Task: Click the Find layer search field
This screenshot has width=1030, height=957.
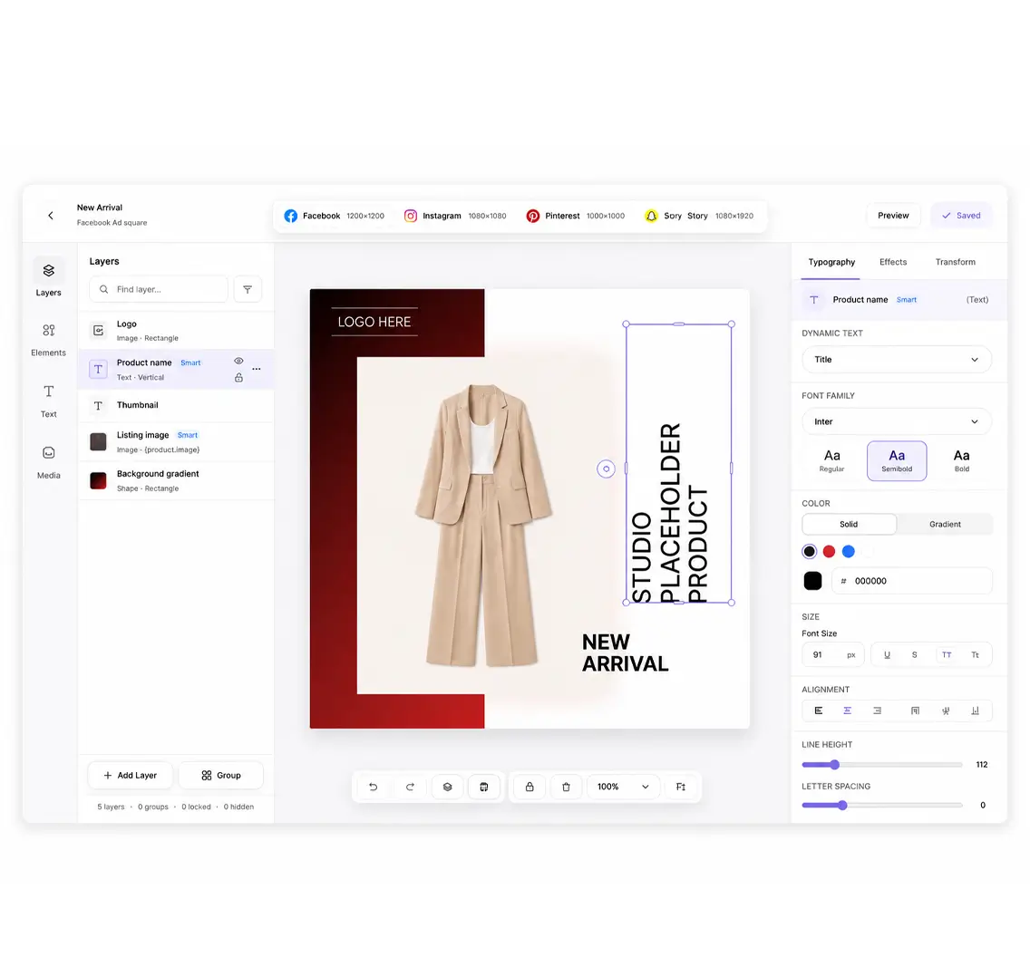Action: 159,289
